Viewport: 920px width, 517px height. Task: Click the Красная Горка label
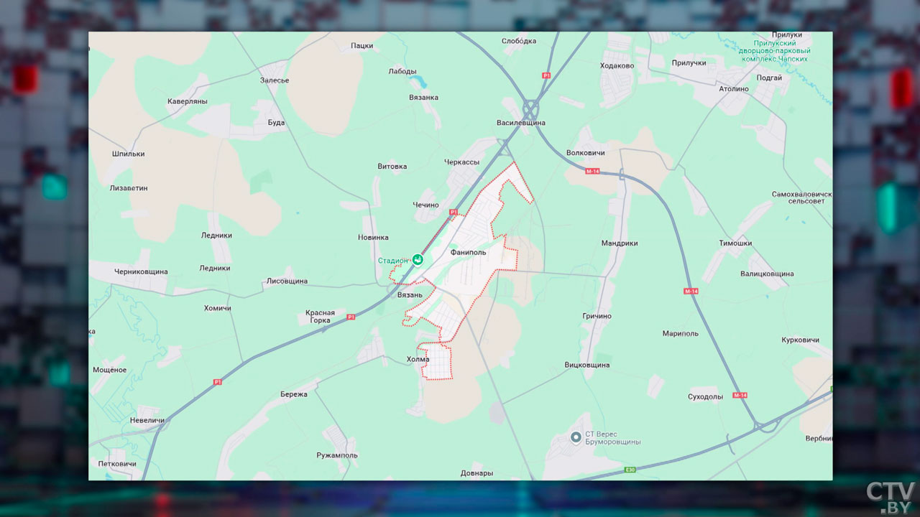320,317
